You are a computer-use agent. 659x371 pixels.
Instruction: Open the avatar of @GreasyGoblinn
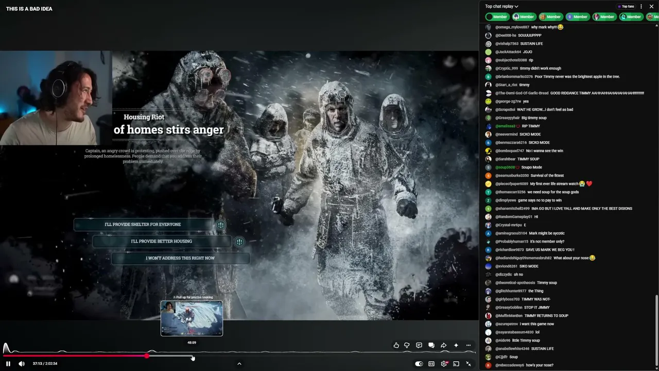pyautogui.click(x=489, y=307)
